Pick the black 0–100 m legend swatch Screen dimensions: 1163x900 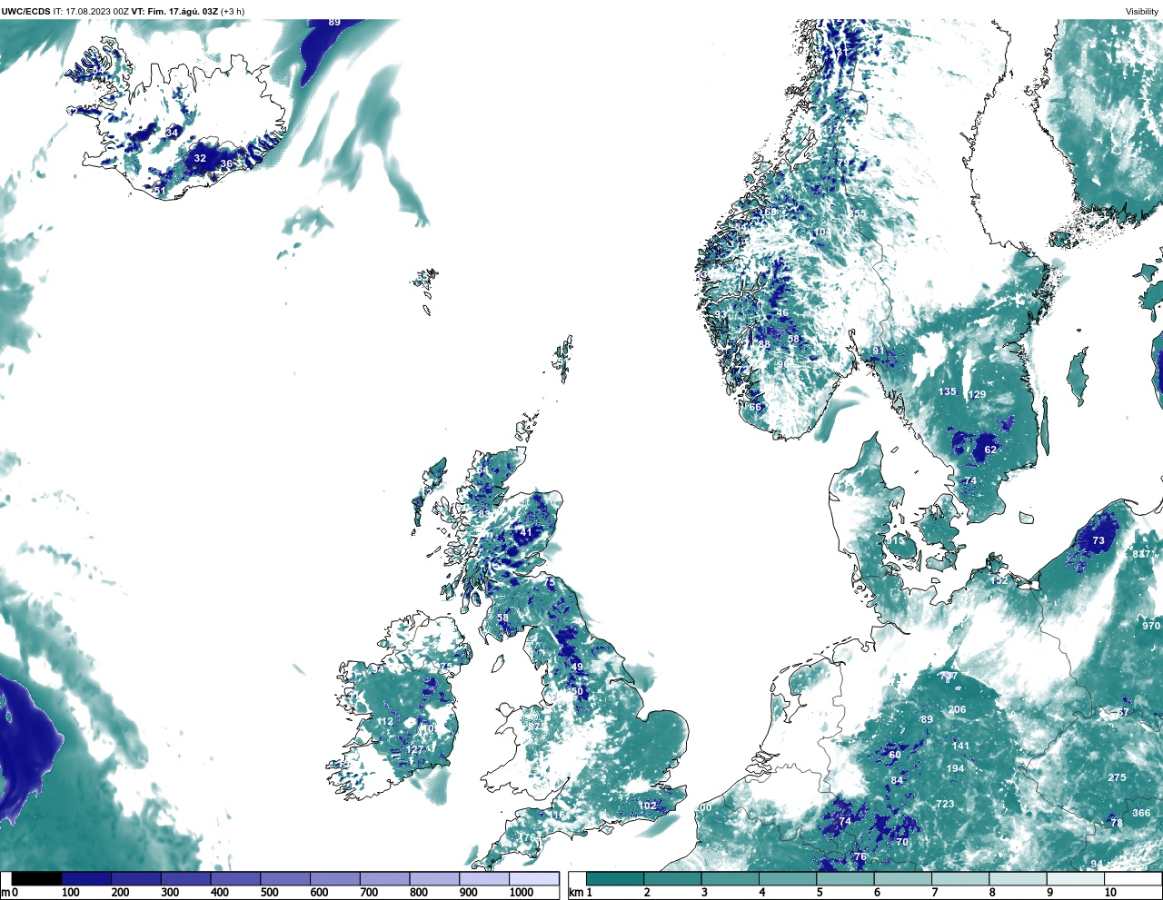pyautogui.click(x=37, y=879)
